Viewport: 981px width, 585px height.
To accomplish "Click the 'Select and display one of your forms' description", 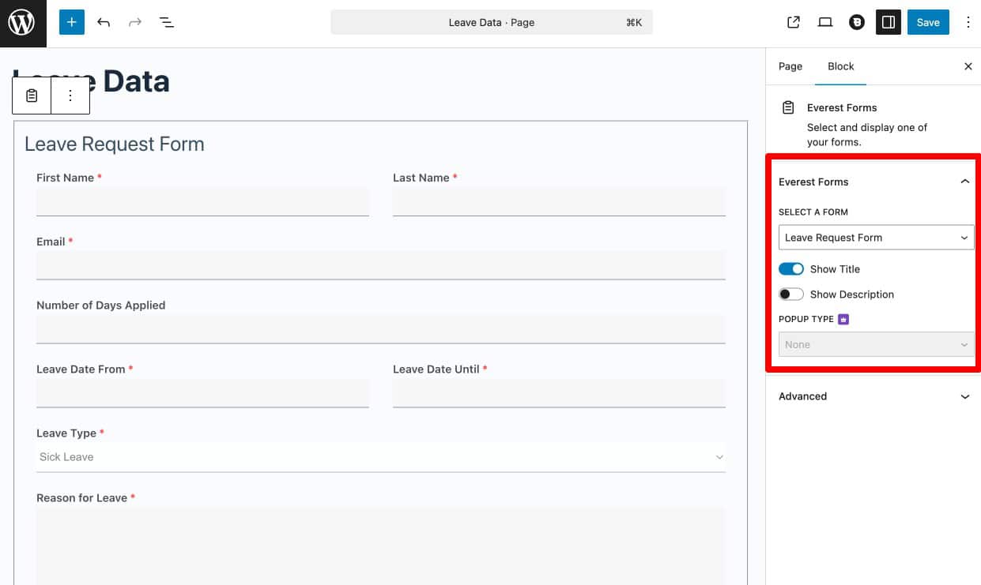I will (x=867, y=134).
